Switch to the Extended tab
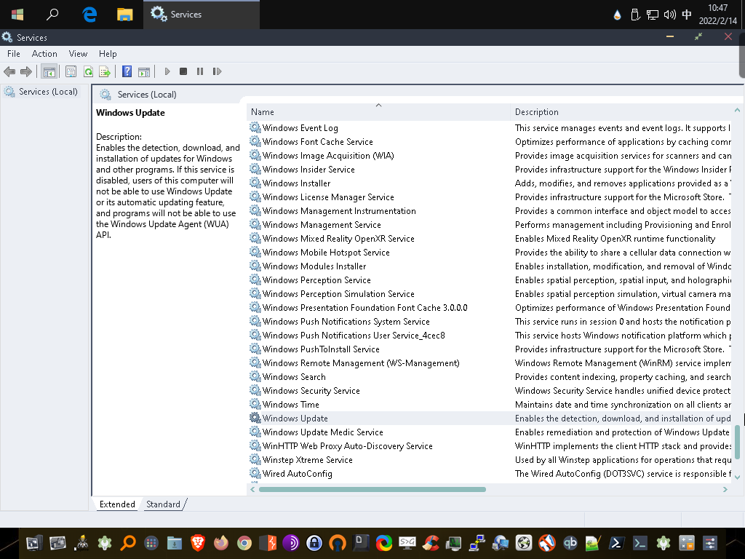 [x=117, y=504]
